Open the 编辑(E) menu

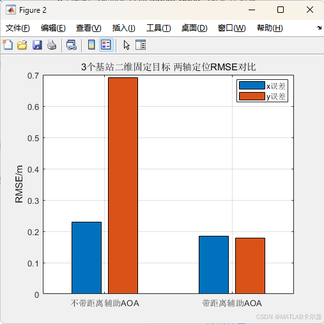pos(53,28)
